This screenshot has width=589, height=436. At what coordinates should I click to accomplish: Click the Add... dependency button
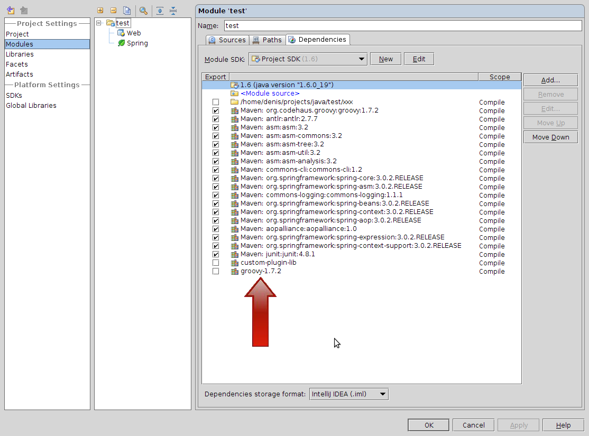[550, 80]
